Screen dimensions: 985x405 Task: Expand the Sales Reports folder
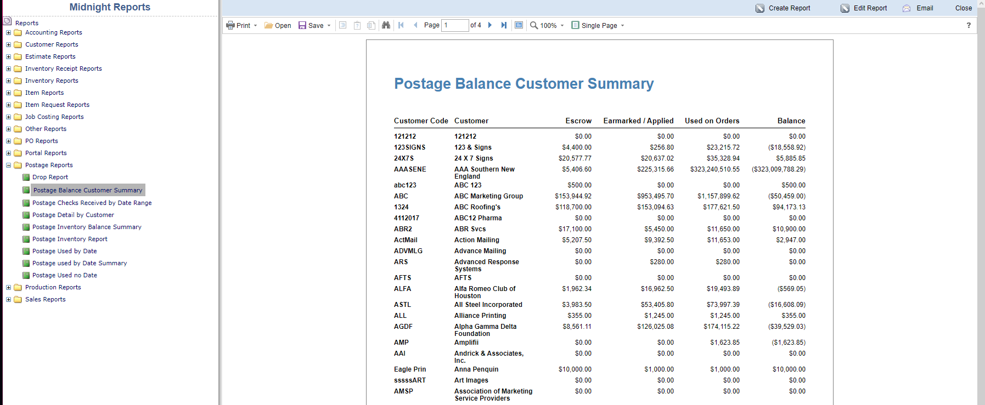8,300
